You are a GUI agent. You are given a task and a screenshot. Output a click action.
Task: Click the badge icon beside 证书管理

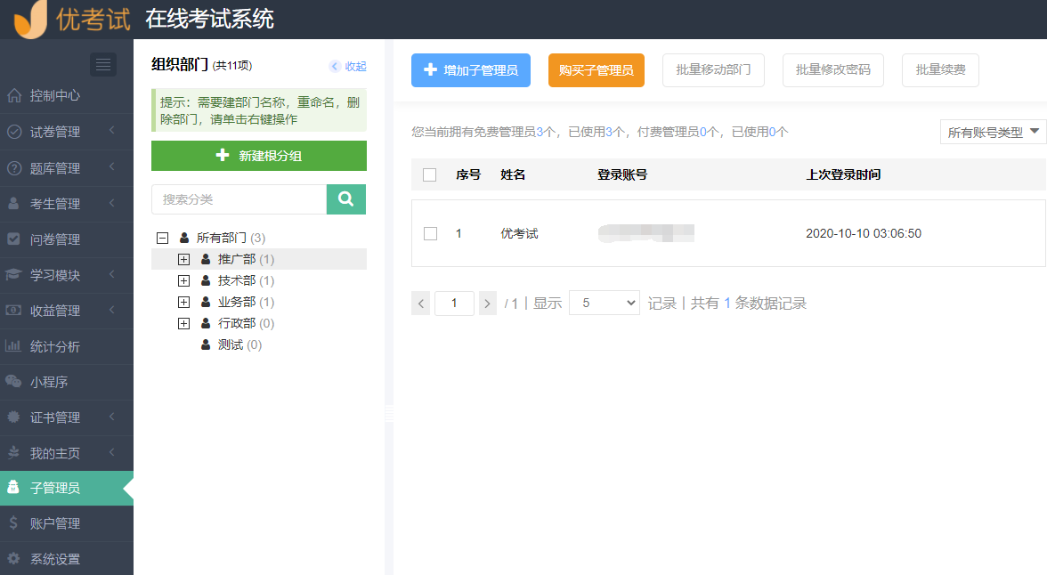point(13,417)
